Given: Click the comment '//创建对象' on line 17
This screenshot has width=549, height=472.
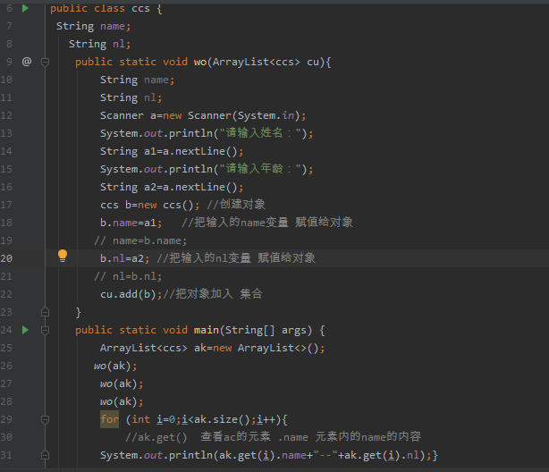Looking at the screenshot, I should coord(236,205).
